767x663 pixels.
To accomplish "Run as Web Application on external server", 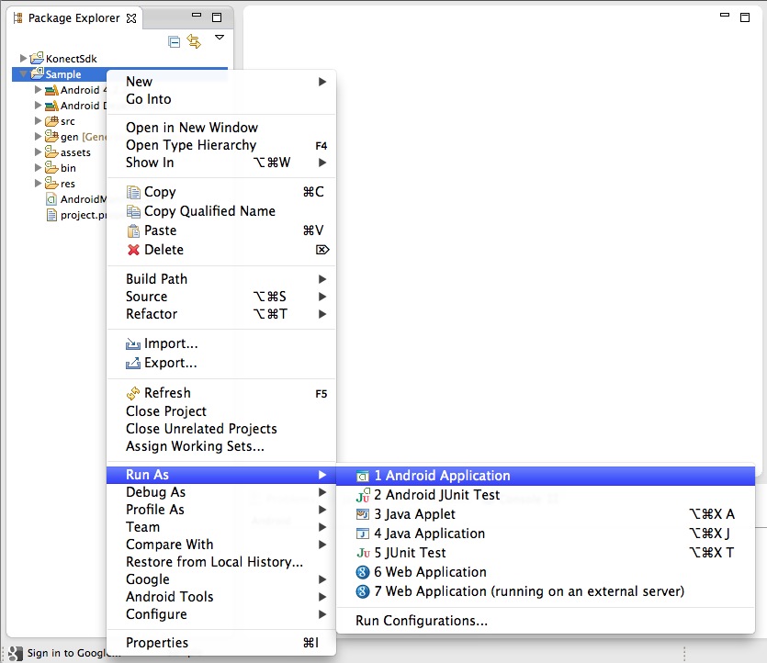I will tap(546, 591).
